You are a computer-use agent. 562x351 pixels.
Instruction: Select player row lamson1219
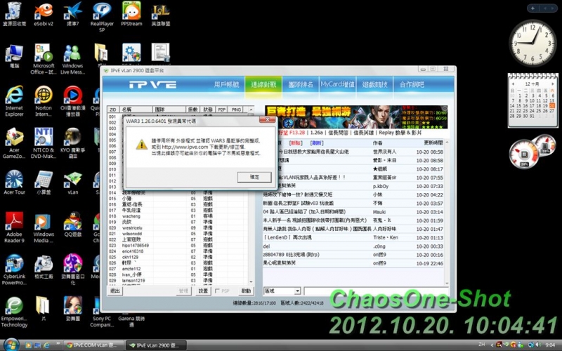tap(178, 280)
